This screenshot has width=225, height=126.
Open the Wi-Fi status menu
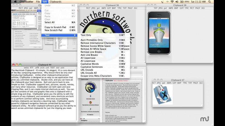[x=172, y=2]
